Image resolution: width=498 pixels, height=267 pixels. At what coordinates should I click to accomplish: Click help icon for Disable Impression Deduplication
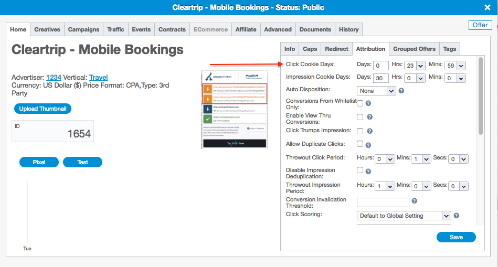click(368, 172)
